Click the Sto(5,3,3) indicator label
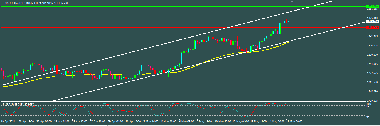Screen dimensions: 380x126 click(x=18, y=104)
